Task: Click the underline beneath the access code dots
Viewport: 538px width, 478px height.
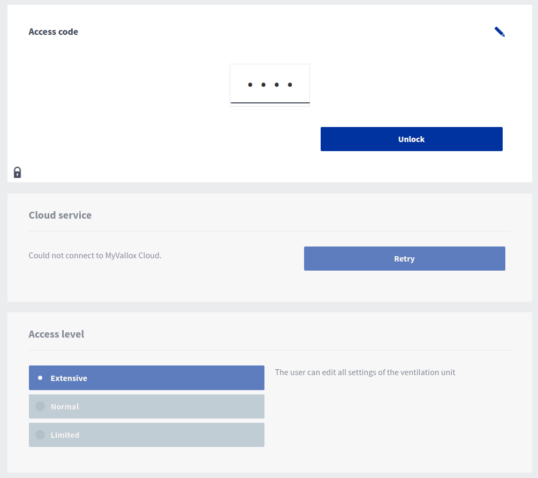Action: click(x=270, y=102)
